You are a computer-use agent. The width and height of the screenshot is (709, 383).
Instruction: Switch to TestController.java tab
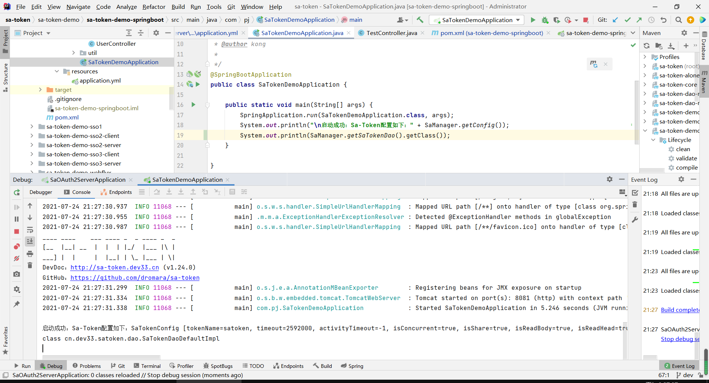point(391,33)
